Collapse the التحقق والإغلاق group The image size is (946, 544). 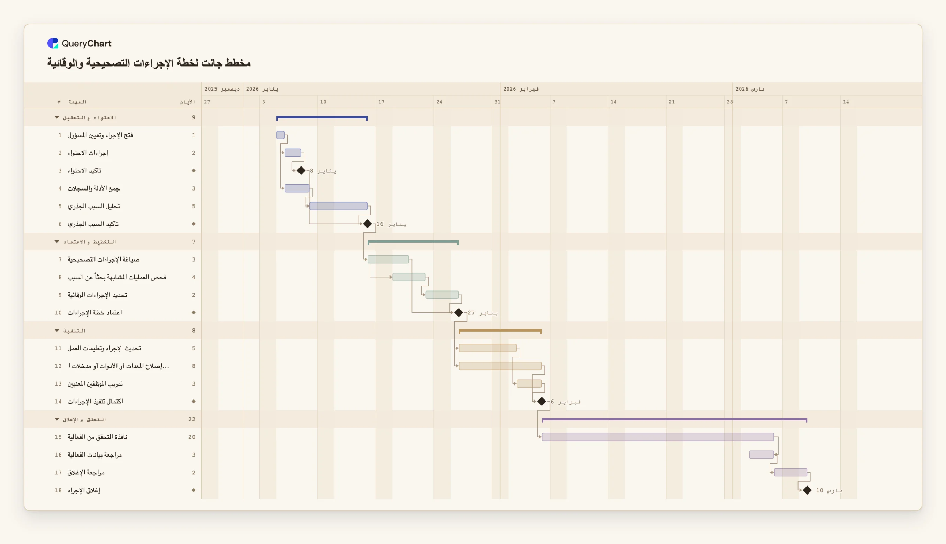pos(57,420)
